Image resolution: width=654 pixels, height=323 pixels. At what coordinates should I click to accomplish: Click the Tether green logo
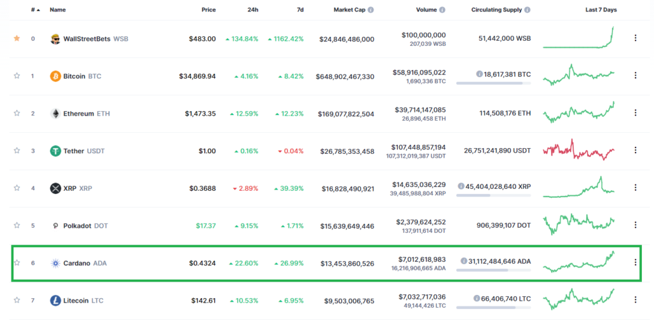pyautogui.click(x=55, y=151)
